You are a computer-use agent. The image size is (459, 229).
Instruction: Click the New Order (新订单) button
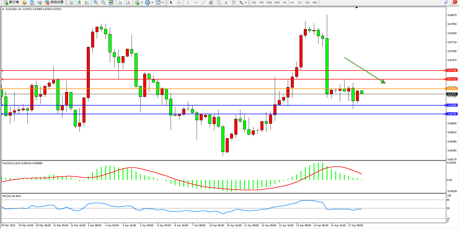(x=11, y=2)
